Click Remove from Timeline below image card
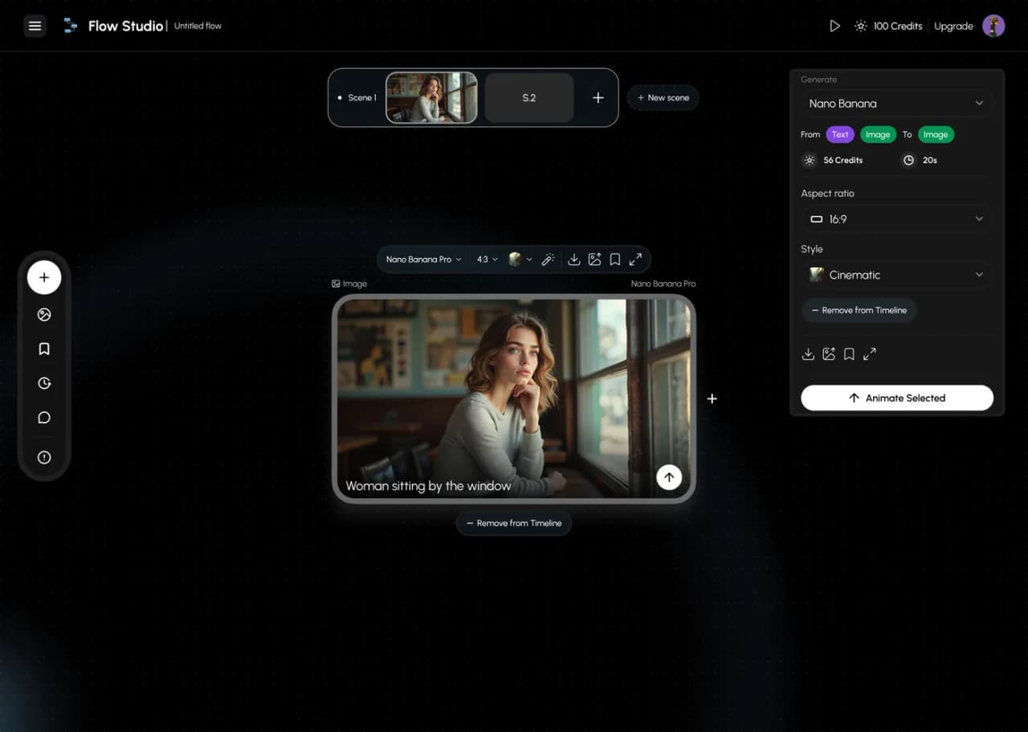The image size is (1028, 732). coord(514,523)
